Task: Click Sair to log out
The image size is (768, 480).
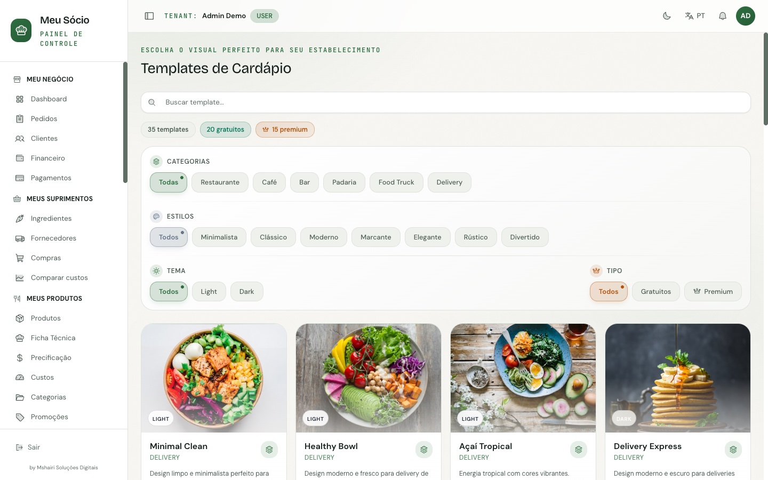Action: (x=34, y=447)
